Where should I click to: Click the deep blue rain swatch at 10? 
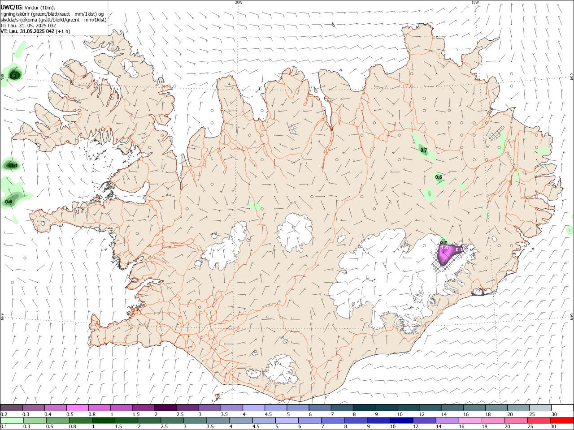coord(401,421)
